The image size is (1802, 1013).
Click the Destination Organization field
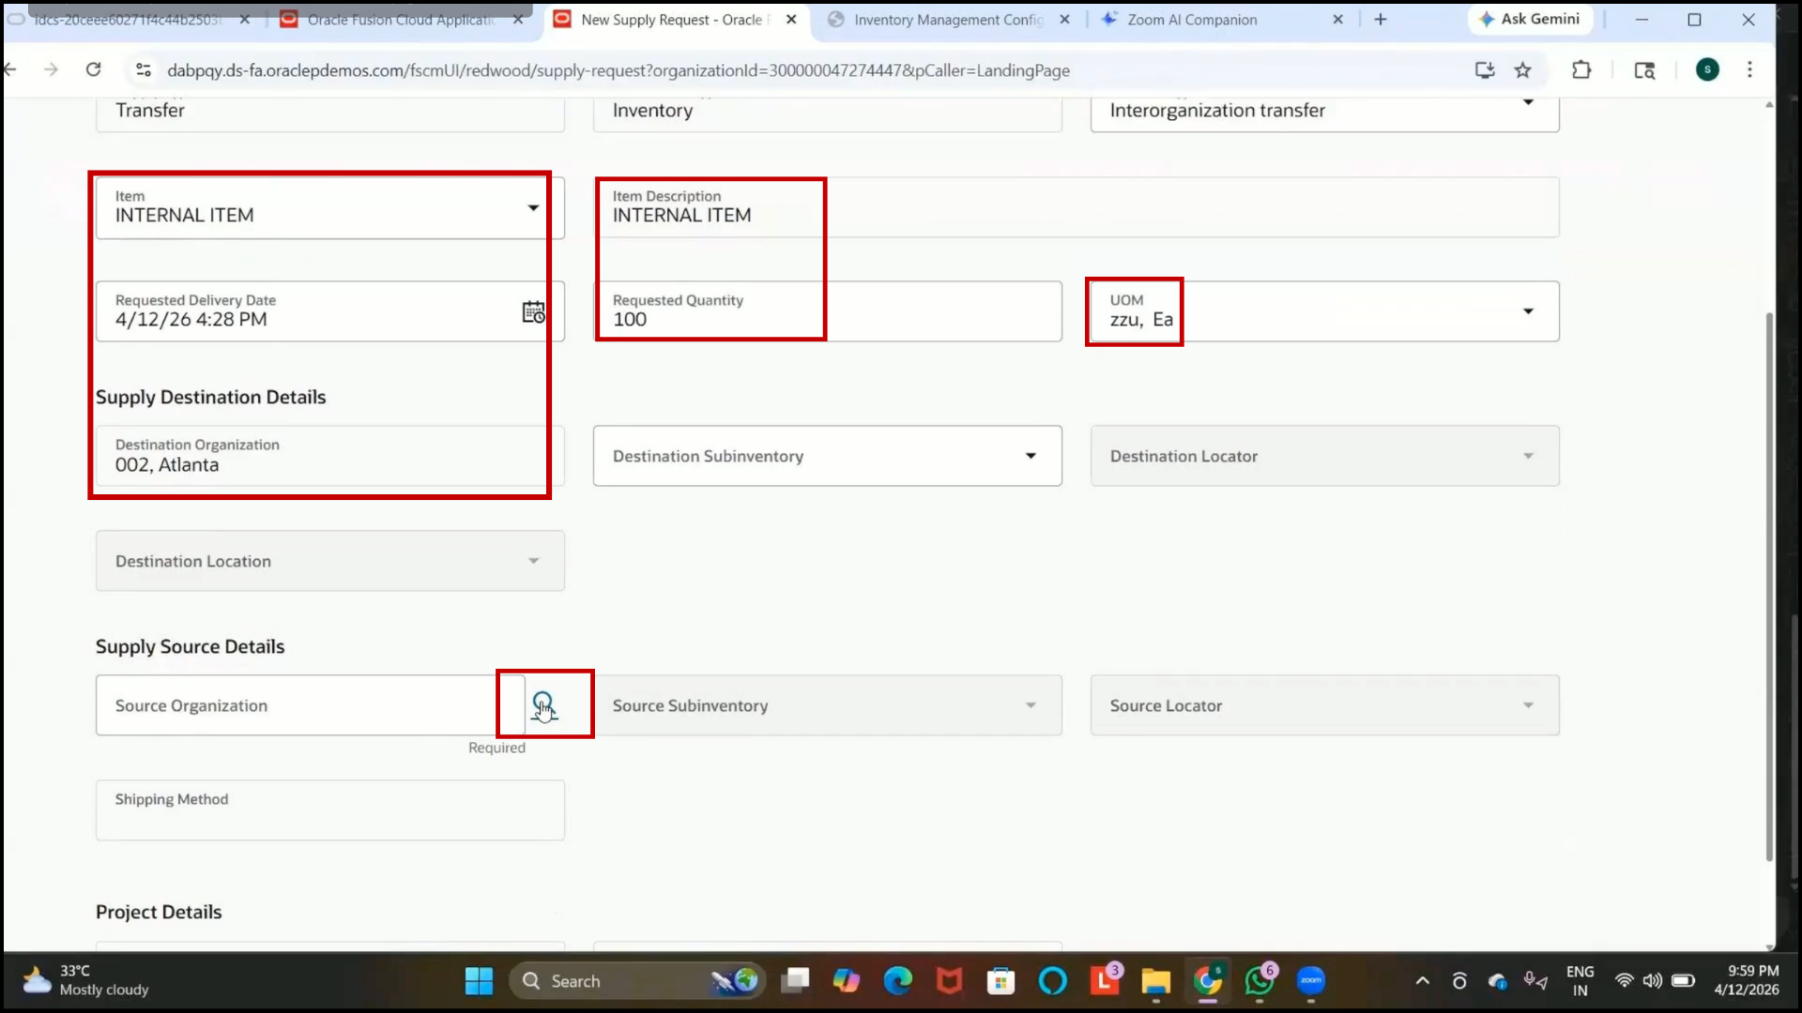[329, 456]
